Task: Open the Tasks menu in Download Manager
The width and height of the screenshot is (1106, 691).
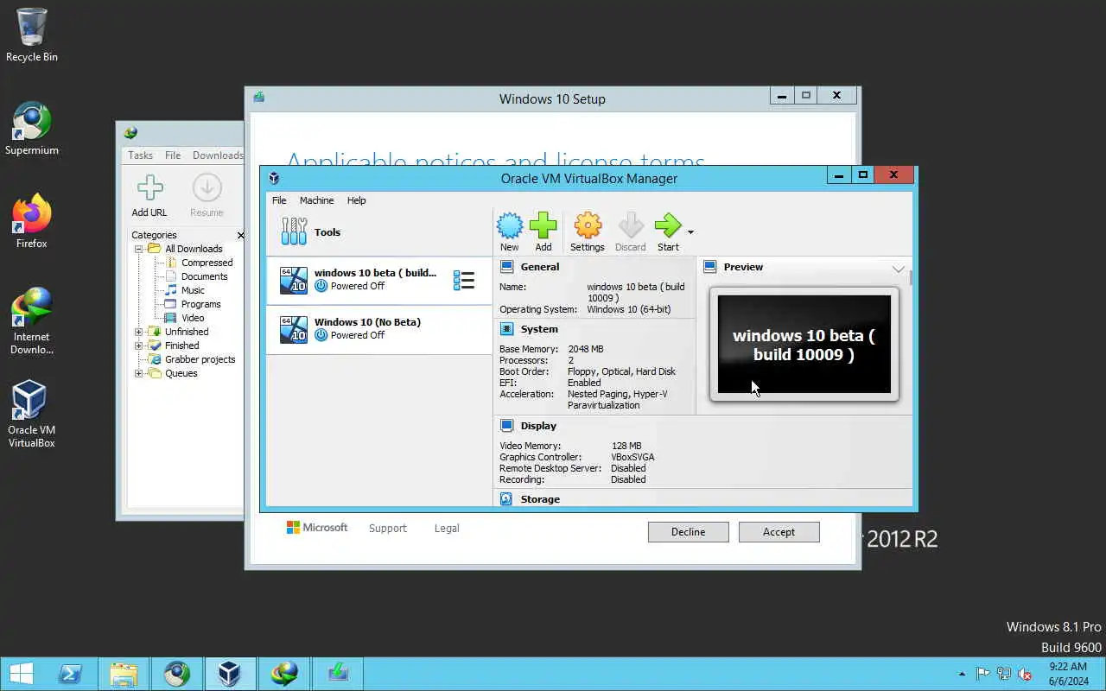Action: pos(140,155)
